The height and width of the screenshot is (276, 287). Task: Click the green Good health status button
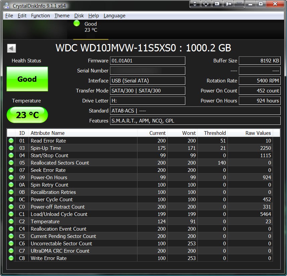coord(27,79)
